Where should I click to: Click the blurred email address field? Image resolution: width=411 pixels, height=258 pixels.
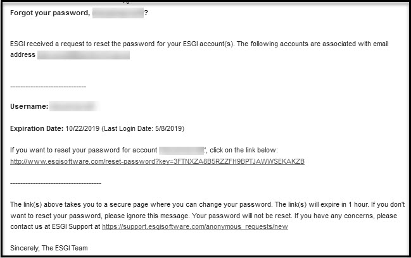point(84,54)
